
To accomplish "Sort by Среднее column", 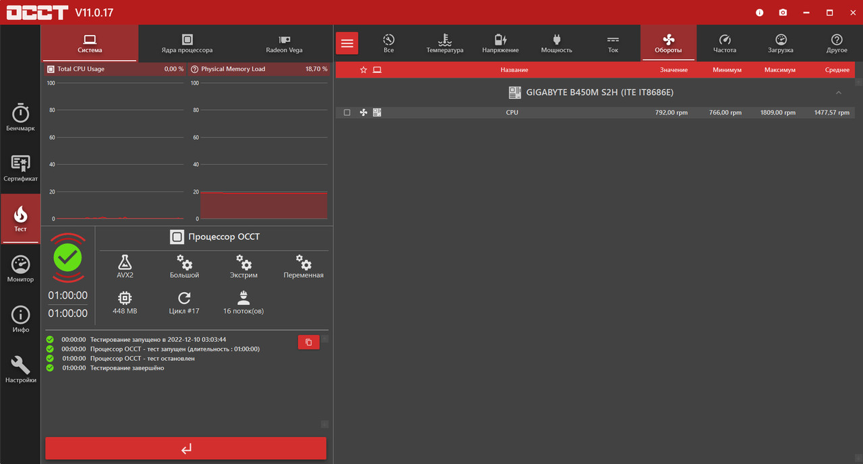I will (837, 70).
